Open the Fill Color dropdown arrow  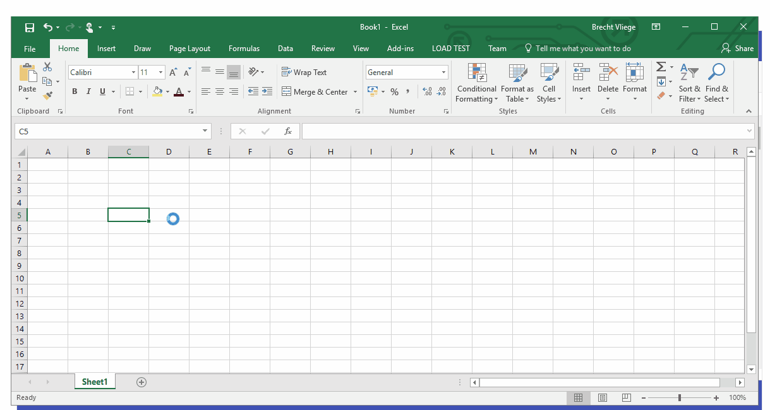pos(168,91)
